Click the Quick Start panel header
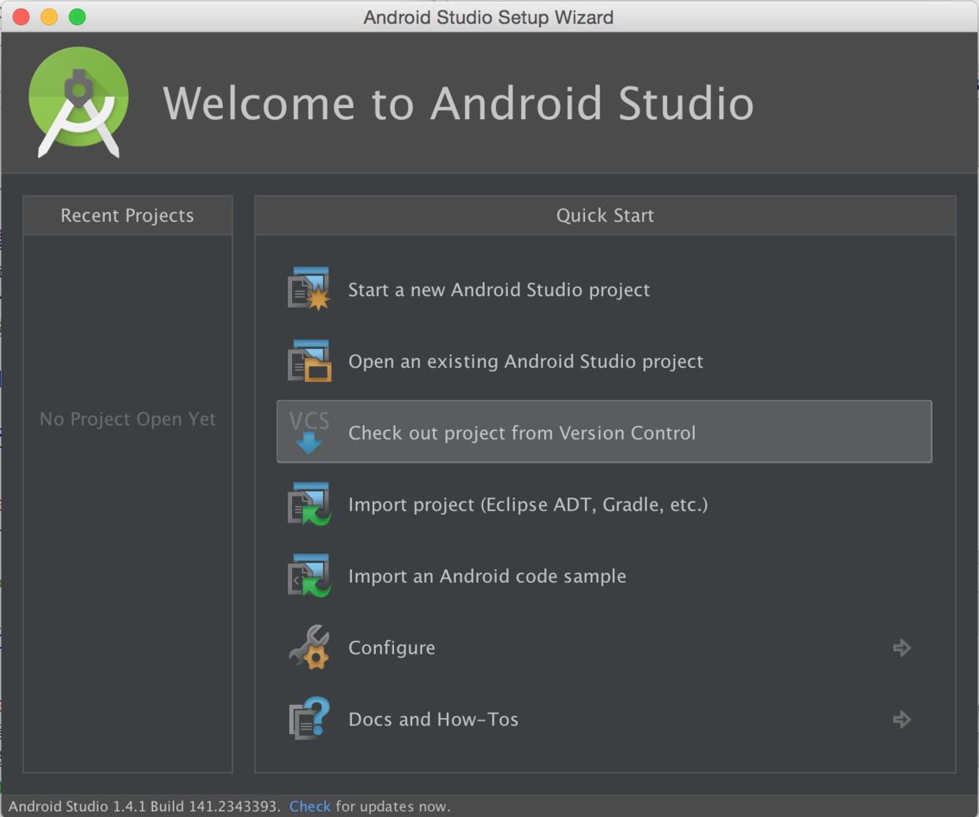This screenshot has width=979, height=817. (605, 215)
